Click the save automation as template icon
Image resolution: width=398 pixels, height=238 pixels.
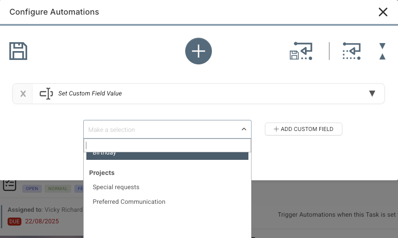(x=301, y=51)
